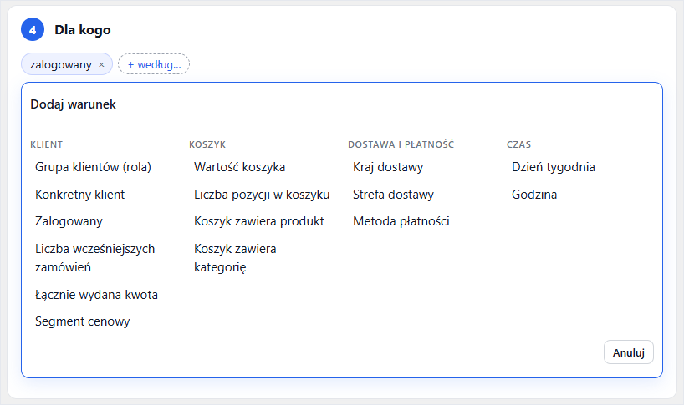
Task: Choose 'Łącznie wydana kwota' condition
Action: coord(96,295)
